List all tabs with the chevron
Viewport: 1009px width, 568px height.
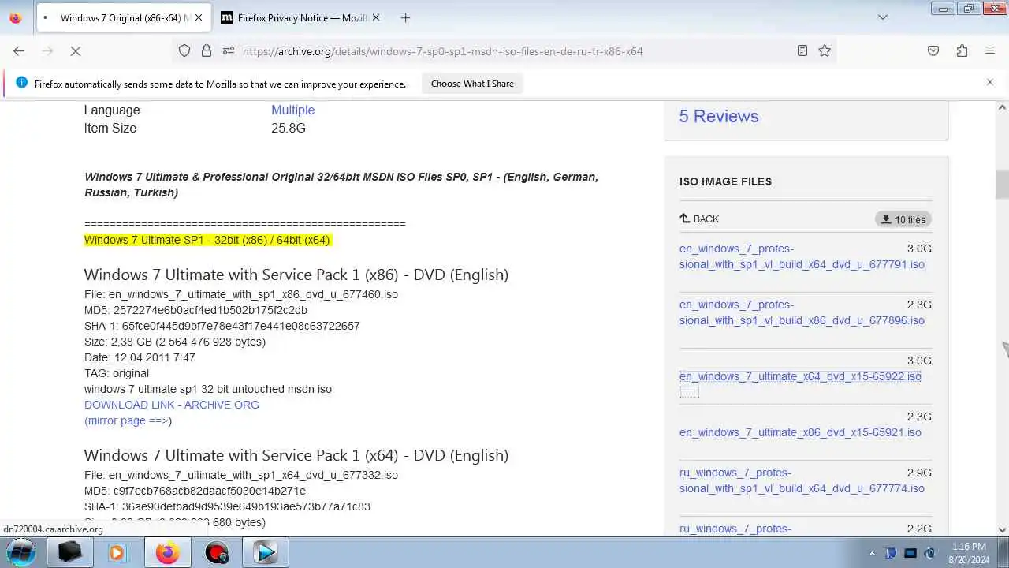click(x=883, y=17)
